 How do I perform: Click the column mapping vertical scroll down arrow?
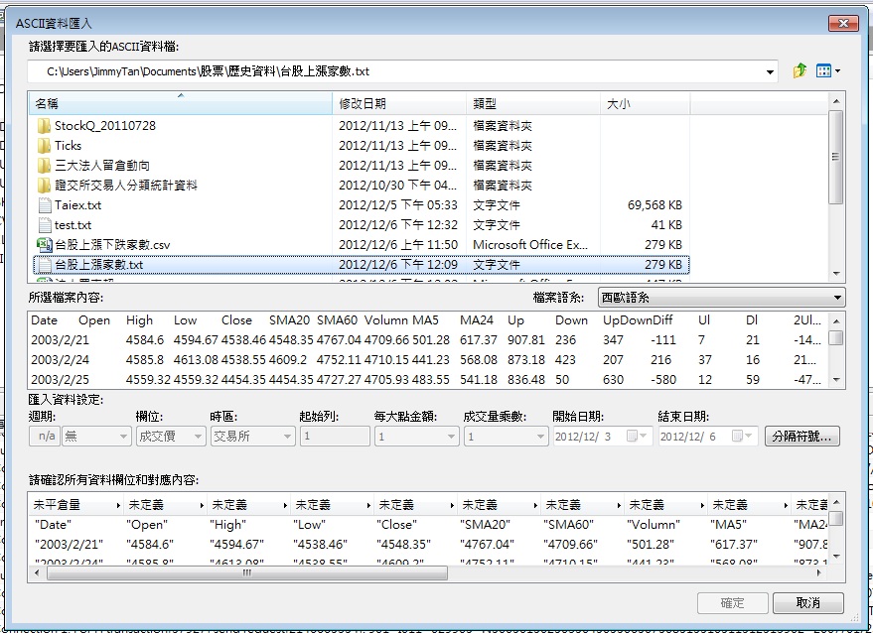tap(835, 557)
